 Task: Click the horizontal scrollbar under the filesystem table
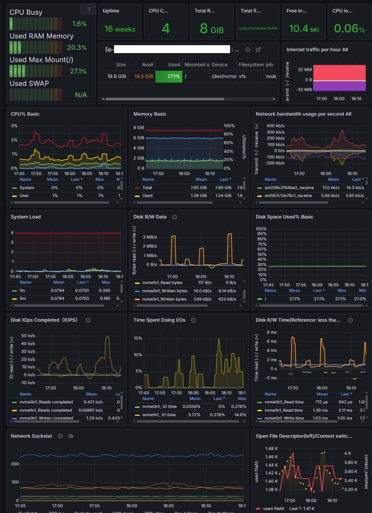point(165,99)
